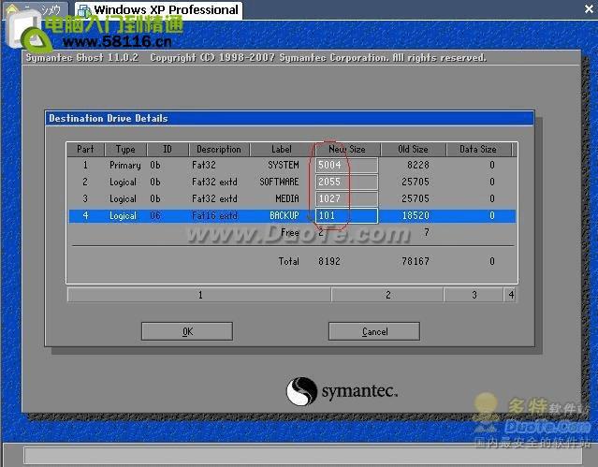Viewport: 598px width, 467px height.
Task: Click the Type column header
Action: (125, 149)
